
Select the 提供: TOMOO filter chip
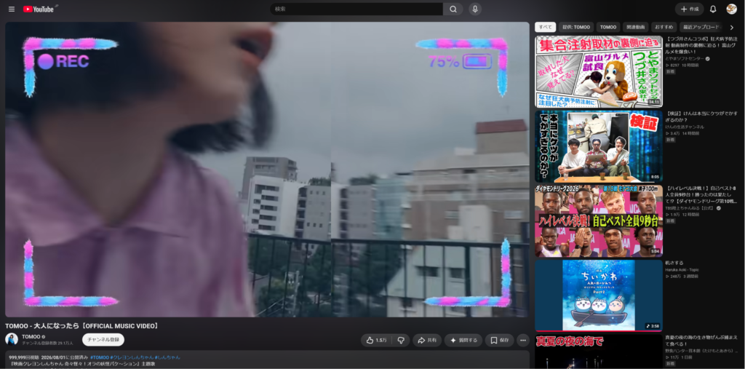coord(576,27)
